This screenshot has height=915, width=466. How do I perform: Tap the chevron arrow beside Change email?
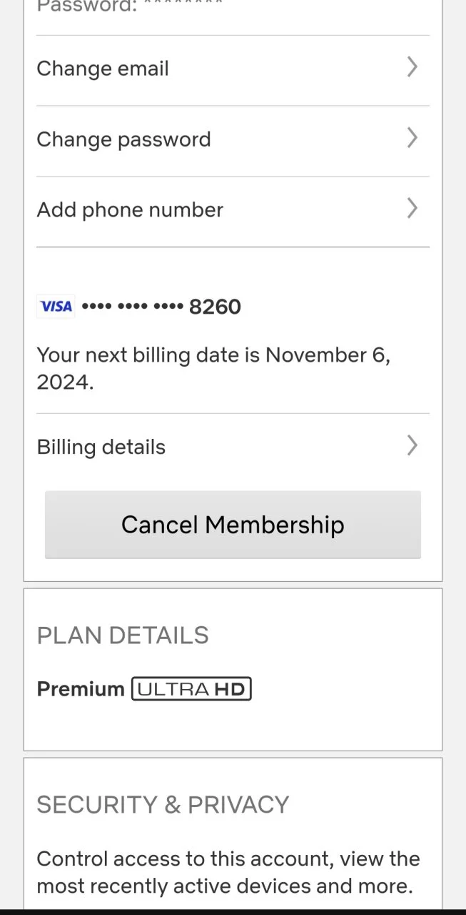point(412,67)
